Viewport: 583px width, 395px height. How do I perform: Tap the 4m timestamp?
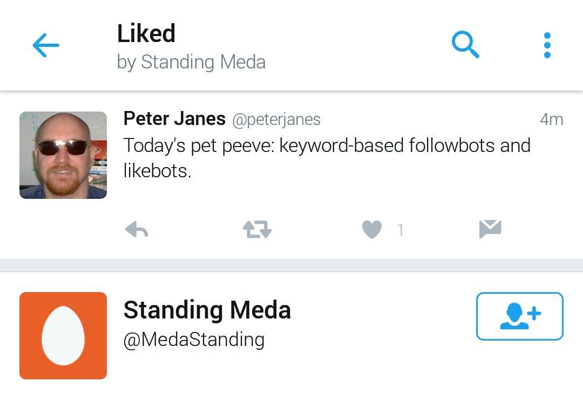click(551, 119)
